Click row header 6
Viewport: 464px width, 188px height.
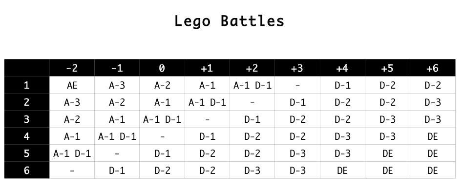point(27,170)
